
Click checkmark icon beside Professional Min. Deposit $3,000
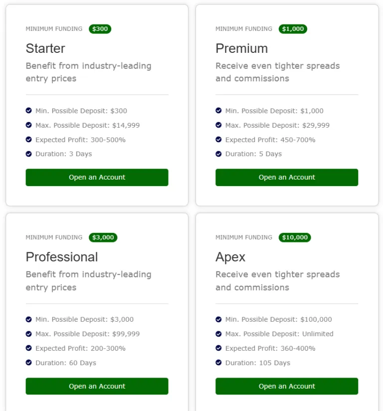[x=29, y=319]
